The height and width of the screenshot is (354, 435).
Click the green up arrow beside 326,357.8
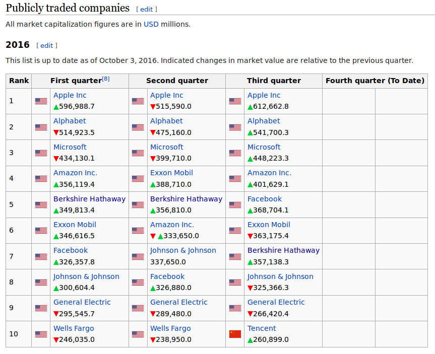(x=56, y=262)
